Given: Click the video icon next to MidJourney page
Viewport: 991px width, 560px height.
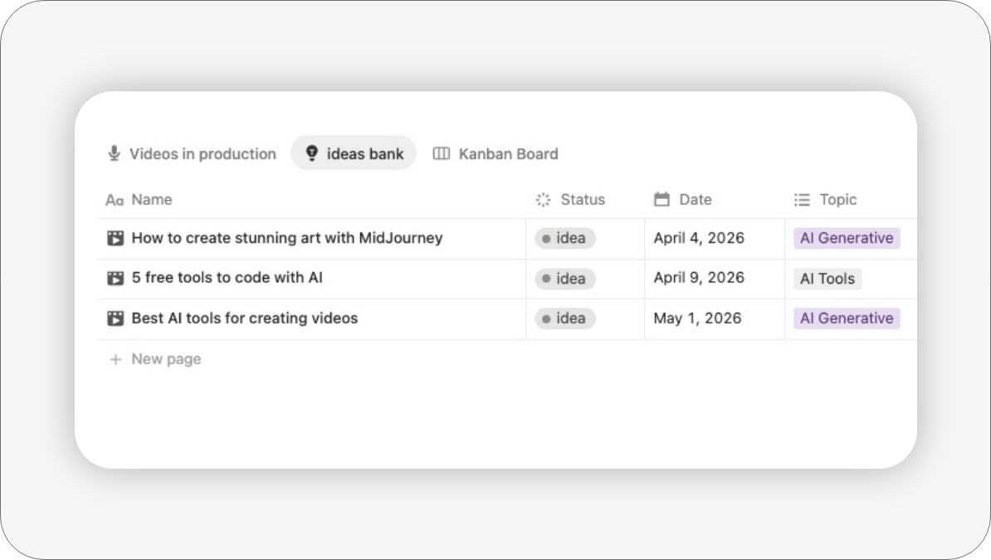Looking at the screenshot, I should click(117, 238).
